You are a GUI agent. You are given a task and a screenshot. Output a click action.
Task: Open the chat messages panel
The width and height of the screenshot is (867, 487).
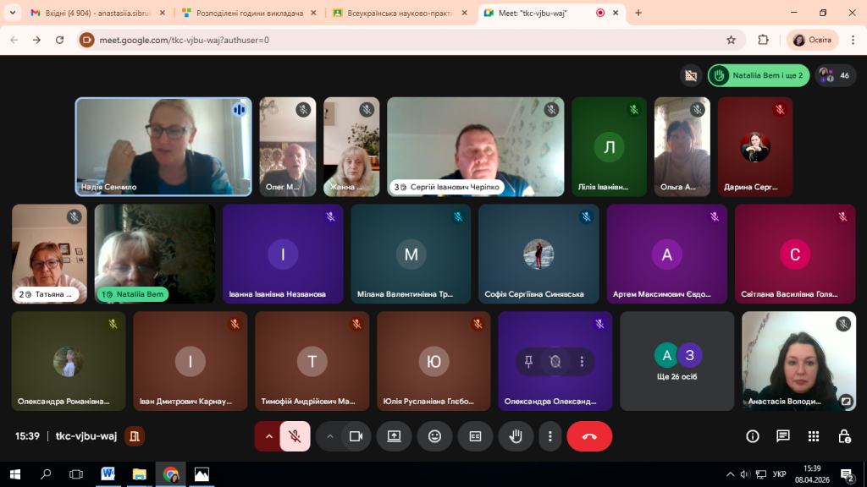tap(783, 436)
